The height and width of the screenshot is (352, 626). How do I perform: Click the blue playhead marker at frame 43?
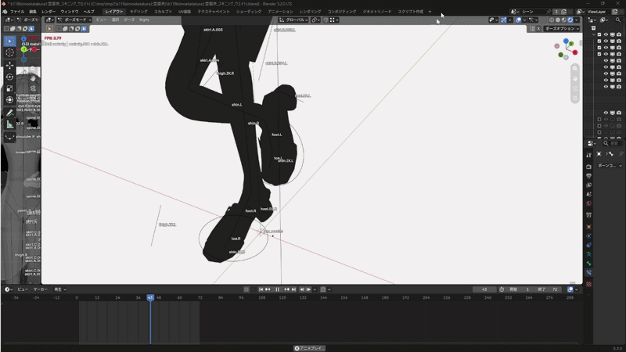150,298
